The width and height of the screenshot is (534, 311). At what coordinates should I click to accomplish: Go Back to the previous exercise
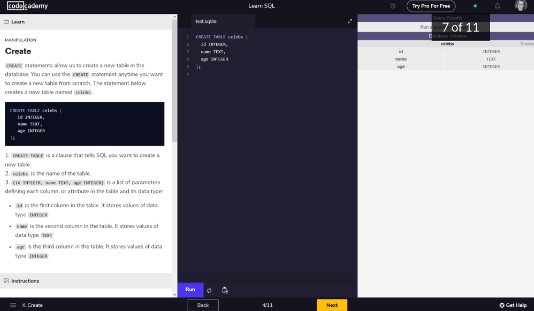click(203, 305)
